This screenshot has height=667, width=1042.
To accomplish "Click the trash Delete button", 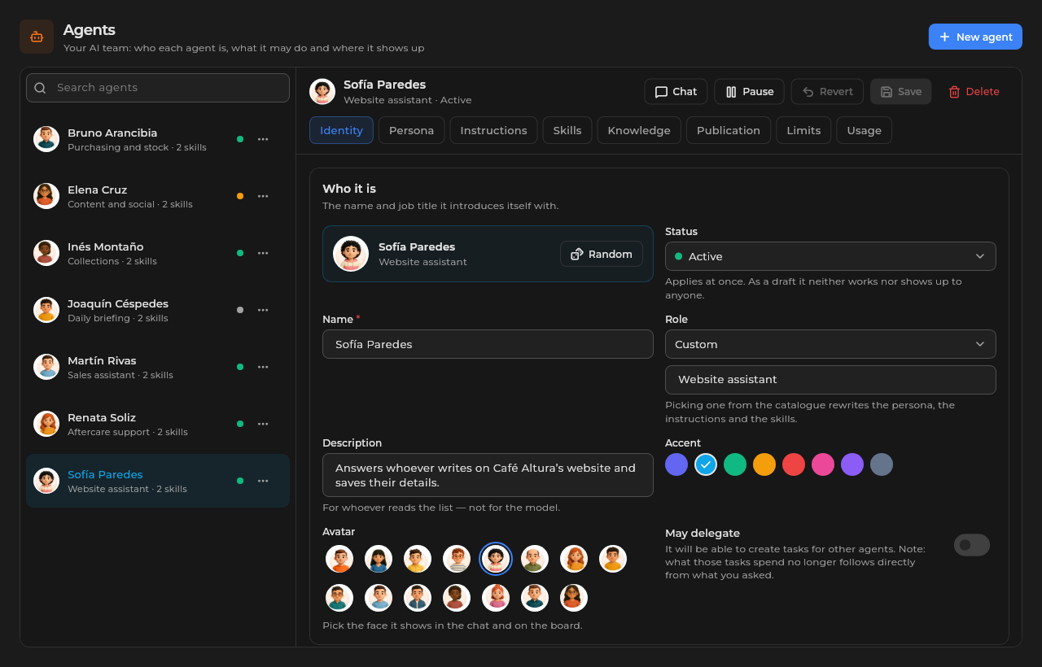I will (974, 92).
